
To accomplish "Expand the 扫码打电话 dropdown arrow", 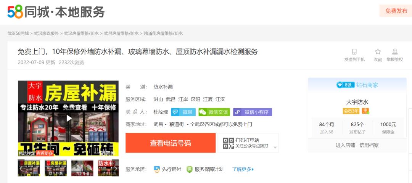I will (x=275, y=148).
